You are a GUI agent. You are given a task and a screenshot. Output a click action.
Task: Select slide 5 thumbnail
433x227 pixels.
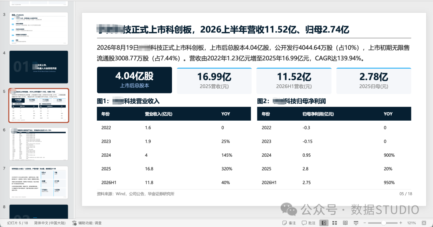[x=38, y=106]
